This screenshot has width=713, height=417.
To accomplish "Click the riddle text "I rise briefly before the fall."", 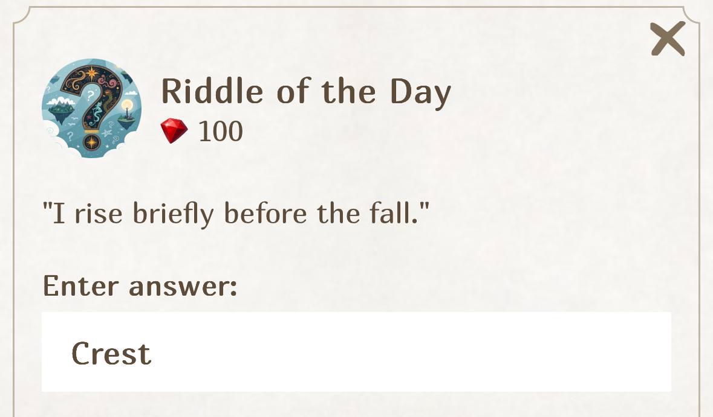I will 236,213.
